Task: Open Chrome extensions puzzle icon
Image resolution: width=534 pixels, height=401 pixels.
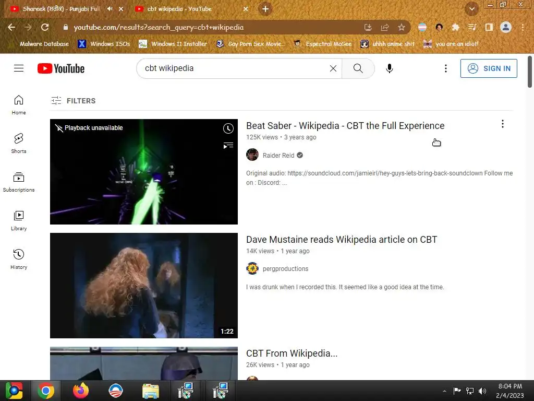Action: click(455, 27)
